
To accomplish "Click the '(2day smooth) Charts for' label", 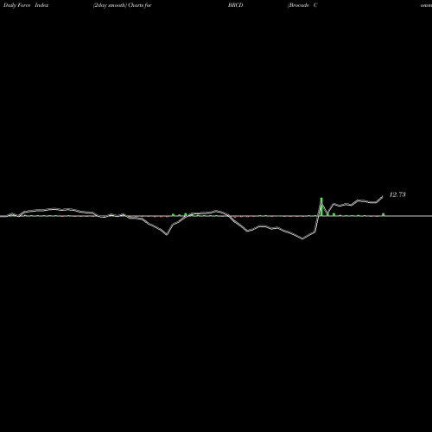I will coord(122,5).
